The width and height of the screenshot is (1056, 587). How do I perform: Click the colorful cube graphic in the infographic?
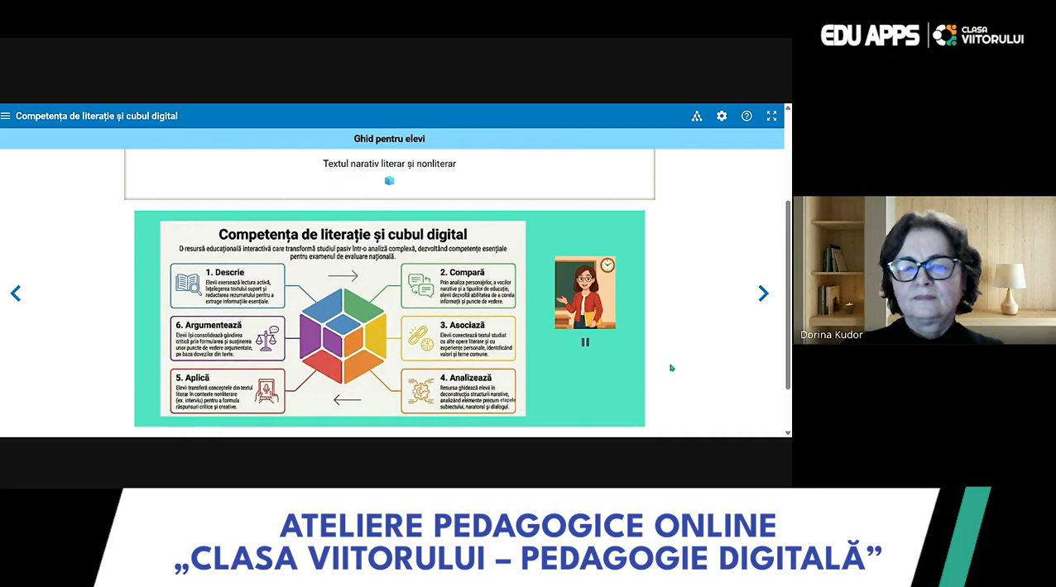[343, 336]
